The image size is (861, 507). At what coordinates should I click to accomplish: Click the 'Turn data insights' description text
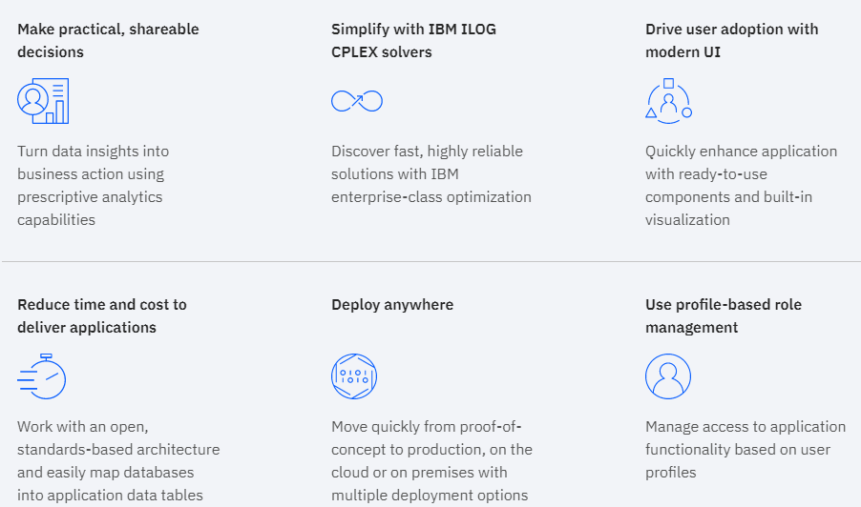coord(93,185)
